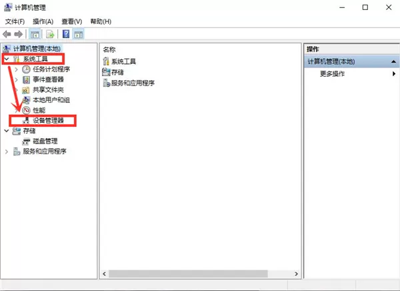This screenshot has height=291, width=400.
Task: Toggle the show/hide action pane toolbar icon
Action: 79,34
